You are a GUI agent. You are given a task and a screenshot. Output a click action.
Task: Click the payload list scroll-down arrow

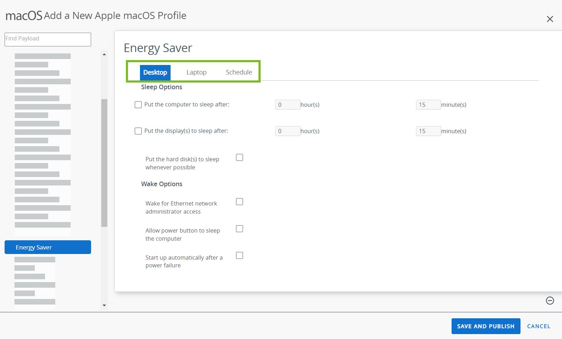coord(104,305)
